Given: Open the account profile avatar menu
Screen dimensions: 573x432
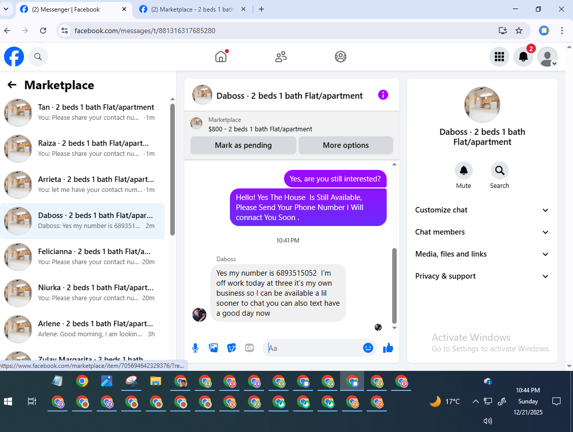Looking at the screenshot, I should tap(547, 57).
